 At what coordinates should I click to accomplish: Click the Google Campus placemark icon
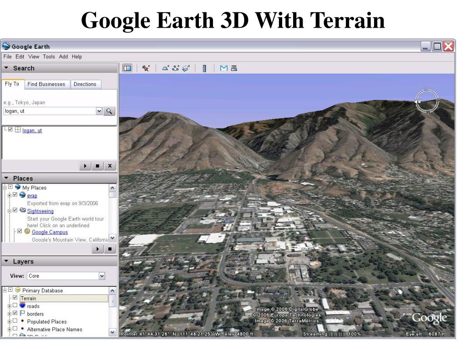point(27,231)
